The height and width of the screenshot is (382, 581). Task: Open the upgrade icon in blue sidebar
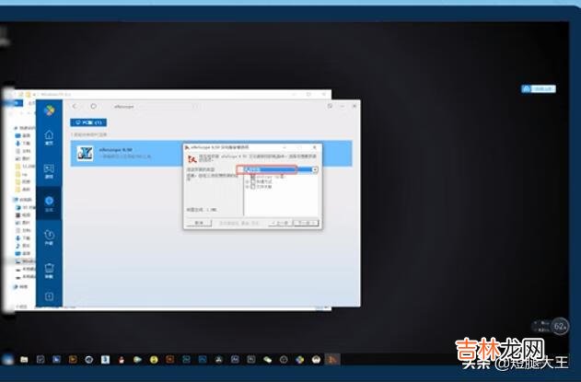click(50, 237)
